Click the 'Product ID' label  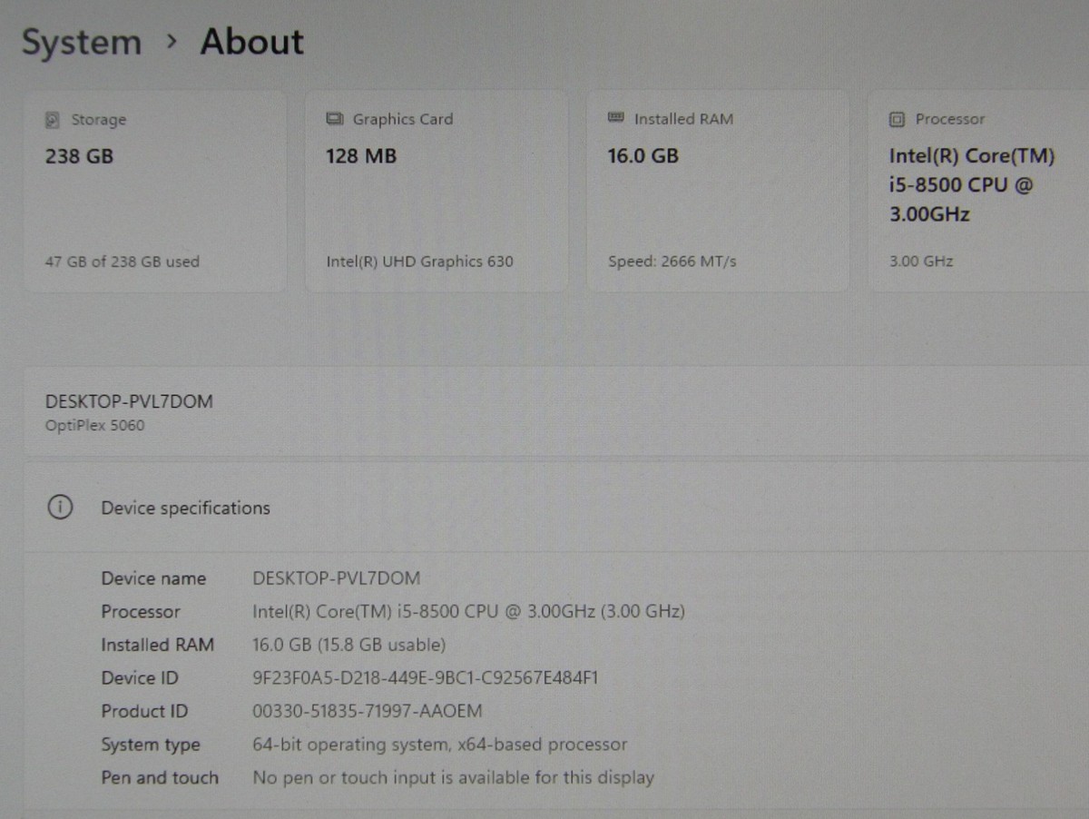(144, 711)
